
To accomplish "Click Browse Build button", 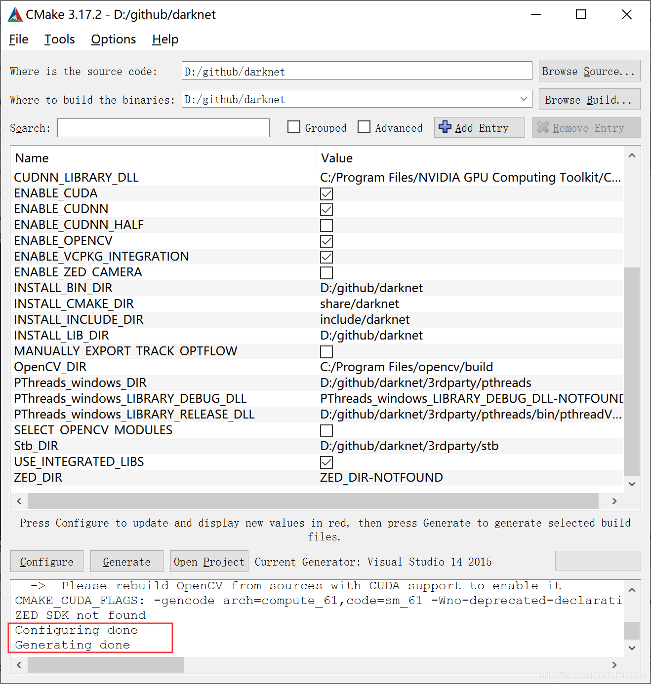I will (x=589, y=100).
